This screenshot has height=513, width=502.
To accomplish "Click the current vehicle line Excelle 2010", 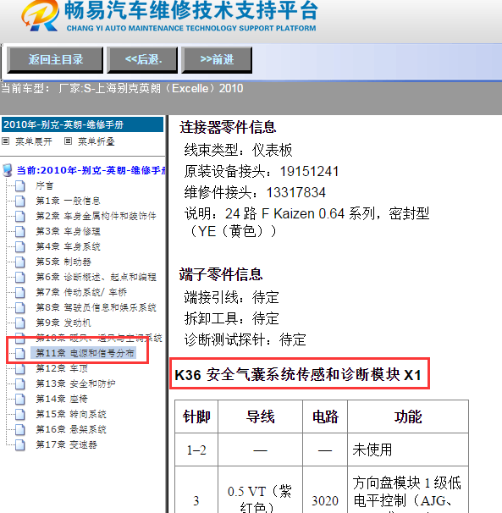I will point(122,88).
